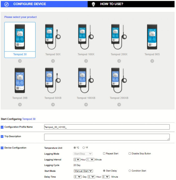Open the Delay Time Minute dropdown
Screen dimensions: 176x180
106,177
